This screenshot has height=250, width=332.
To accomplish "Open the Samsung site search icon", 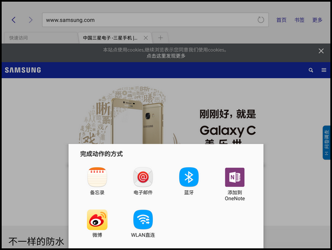I will pos(311,70).
